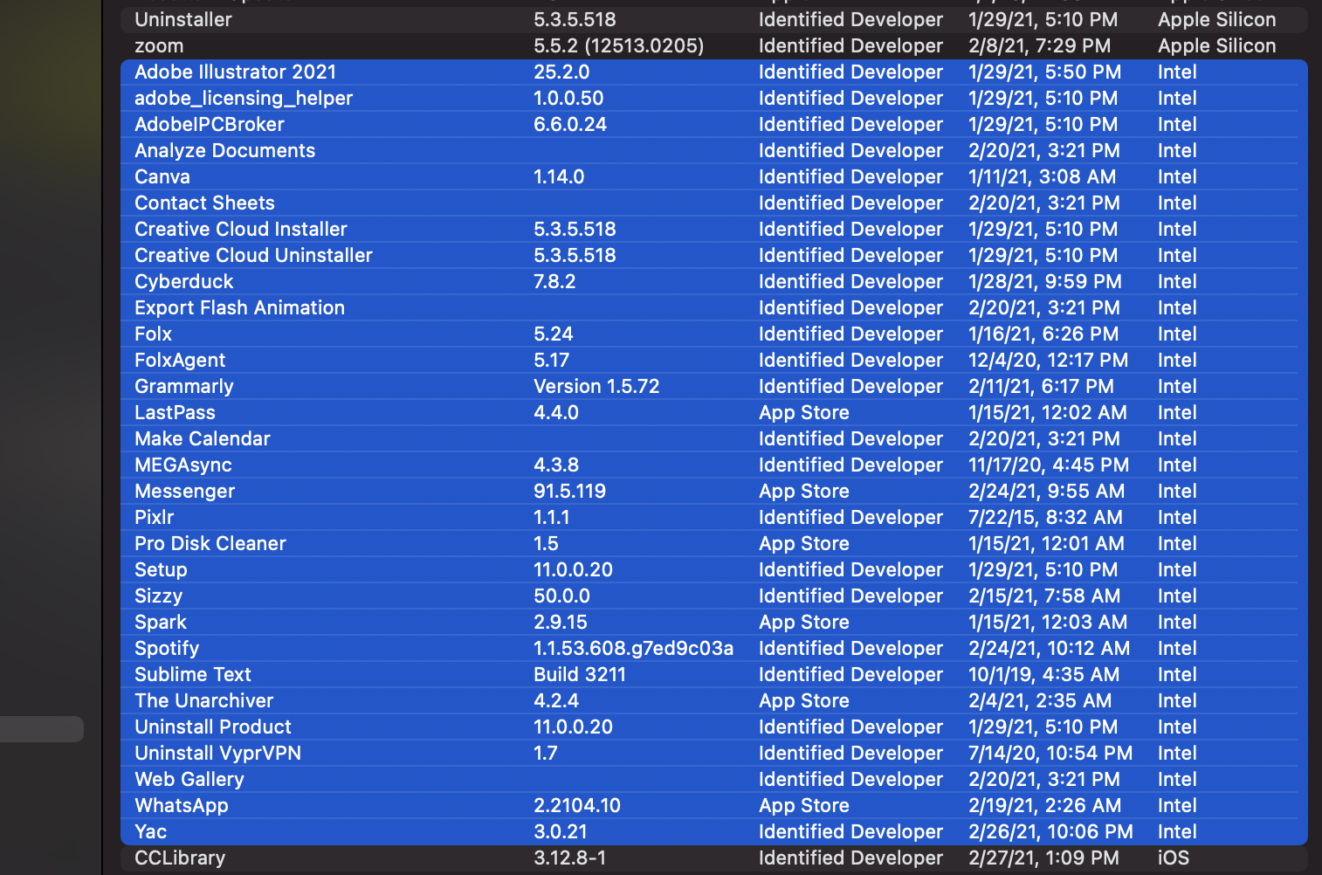Select the Canva application row
This screenshot has width=1322, height=875.
pos(714,176)
